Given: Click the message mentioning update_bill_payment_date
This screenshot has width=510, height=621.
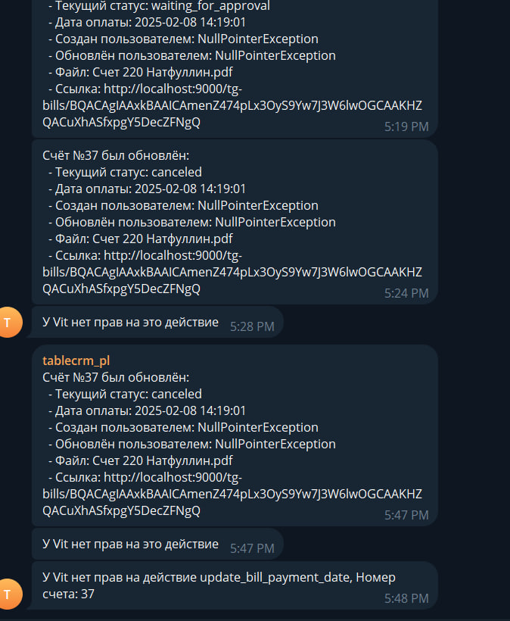Looking at the screenshot, I should (x=235, y=585).
